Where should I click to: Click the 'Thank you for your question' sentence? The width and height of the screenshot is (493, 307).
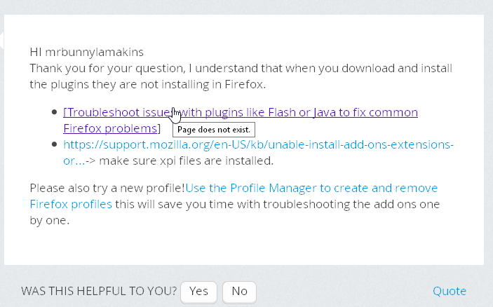click(241, 68)
